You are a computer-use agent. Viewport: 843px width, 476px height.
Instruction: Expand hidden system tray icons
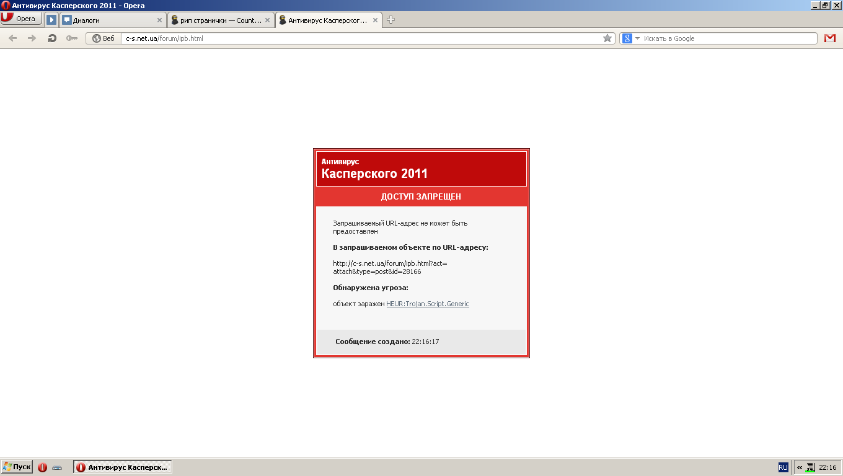(800, 467)
